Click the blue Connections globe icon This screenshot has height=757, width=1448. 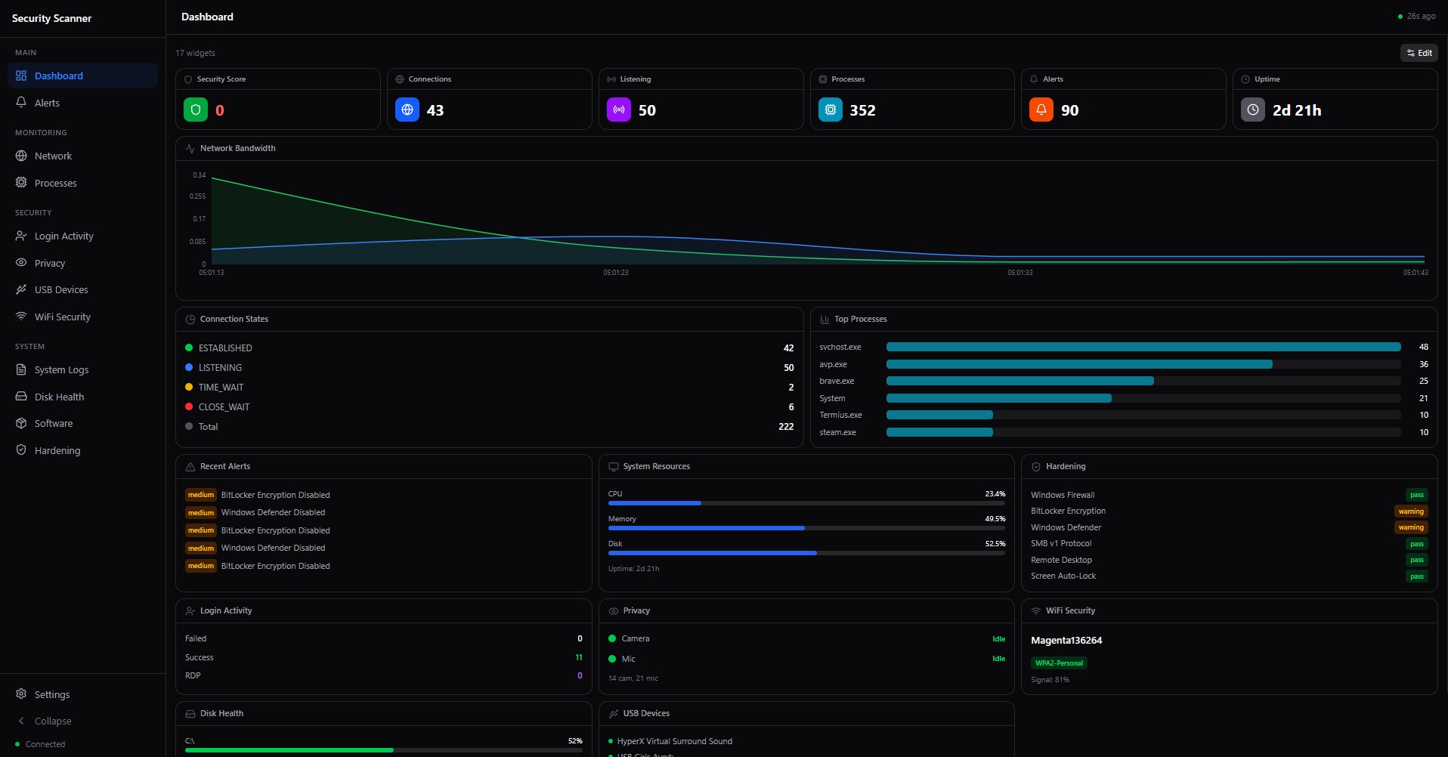[407, 110]
